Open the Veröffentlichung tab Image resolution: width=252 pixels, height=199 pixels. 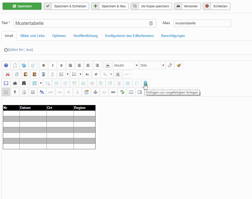[x=85, y=36]
